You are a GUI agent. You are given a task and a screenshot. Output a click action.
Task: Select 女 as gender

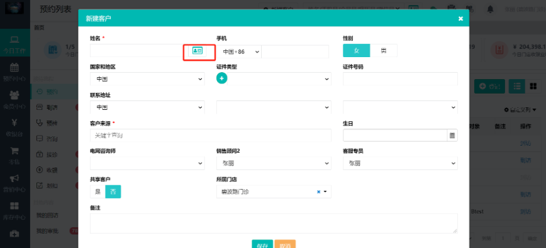coord(356,51)
